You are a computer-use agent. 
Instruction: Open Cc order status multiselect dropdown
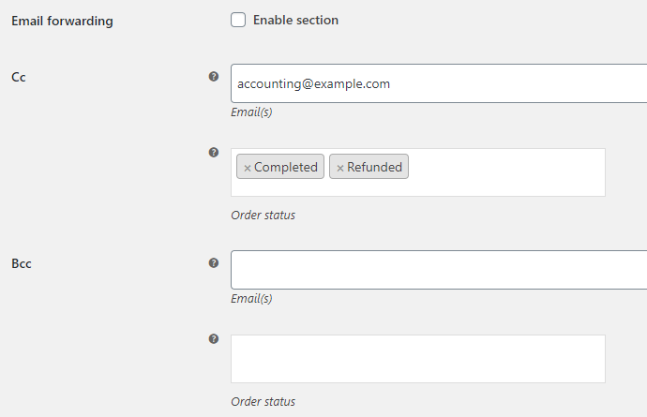point(506,172)
